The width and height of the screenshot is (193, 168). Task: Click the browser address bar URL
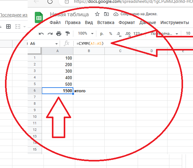coord(133,2)
